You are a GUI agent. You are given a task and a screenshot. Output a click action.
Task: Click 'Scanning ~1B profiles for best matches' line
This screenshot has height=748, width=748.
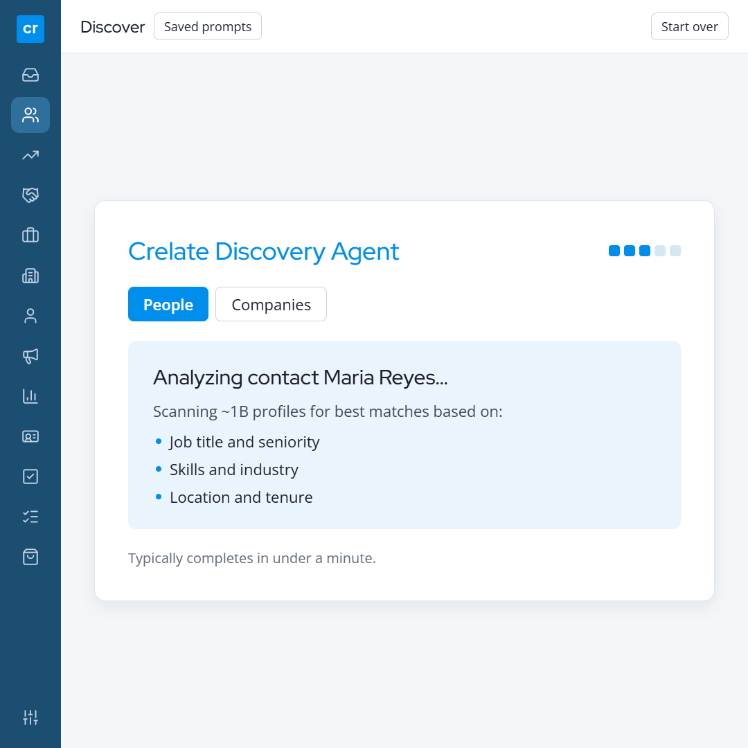pos(328,411)
